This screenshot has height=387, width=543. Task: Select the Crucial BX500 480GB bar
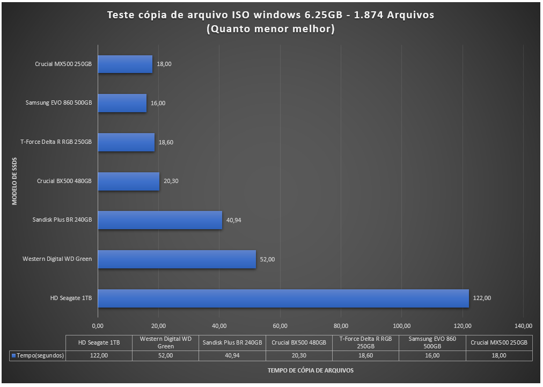point(129,181)
